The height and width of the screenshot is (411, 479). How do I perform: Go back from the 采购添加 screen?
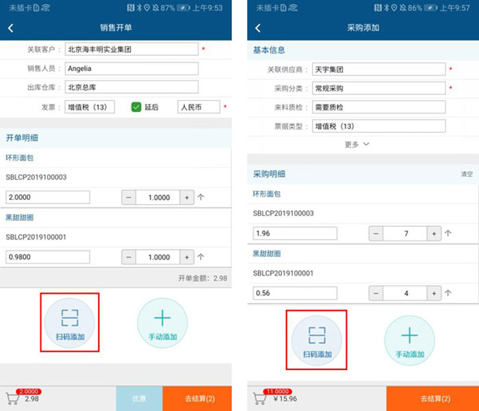tap(258, 28)
